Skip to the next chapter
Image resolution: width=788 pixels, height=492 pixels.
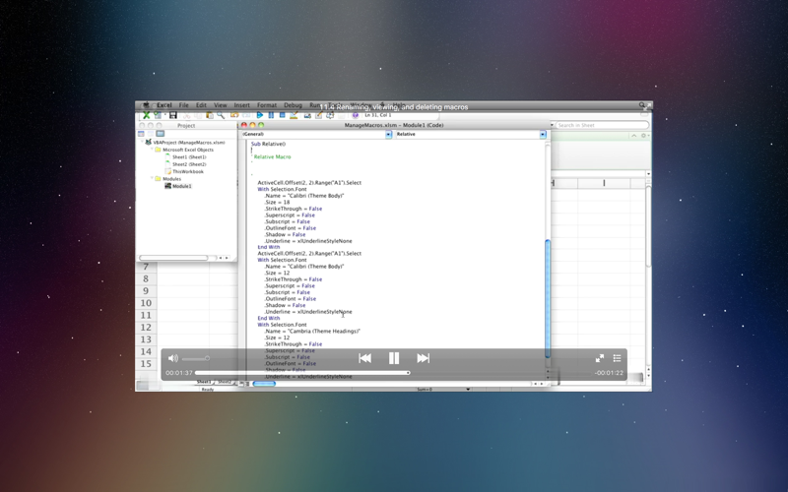[x=424, y=358]
